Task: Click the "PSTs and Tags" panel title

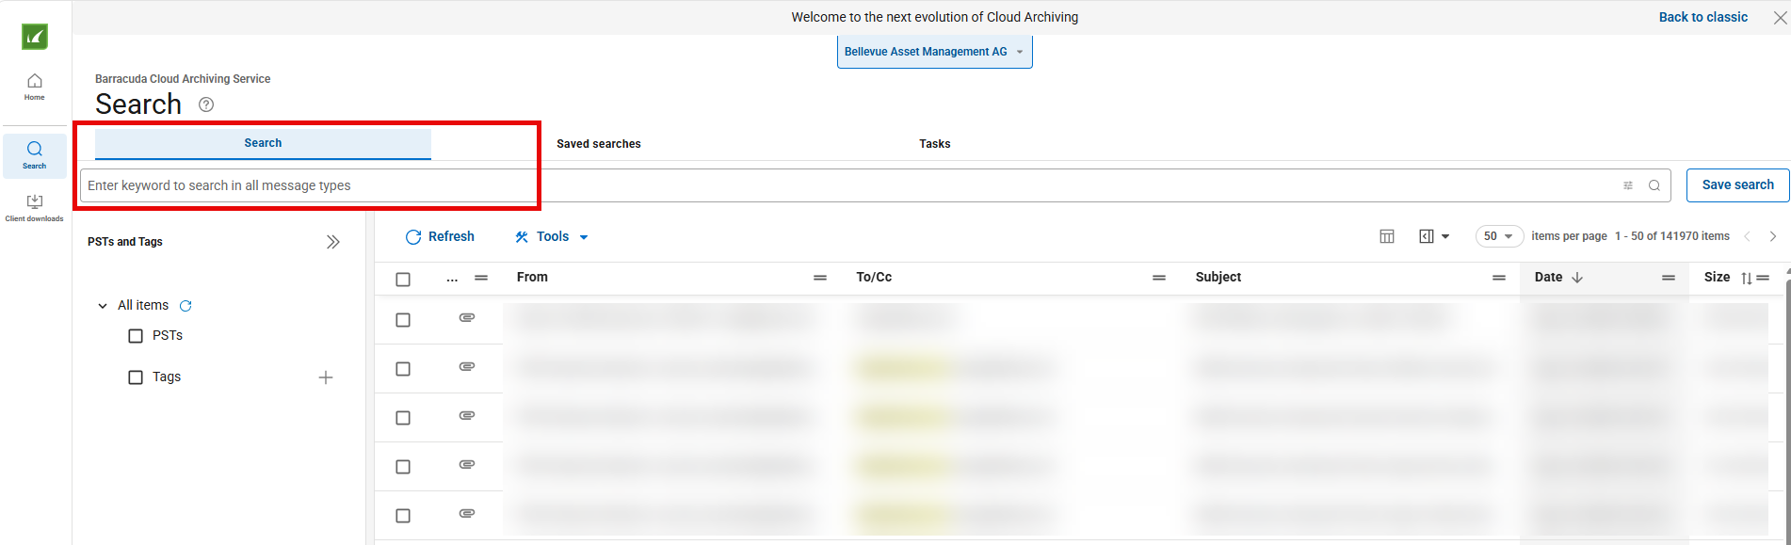Action: click(125, 242)
